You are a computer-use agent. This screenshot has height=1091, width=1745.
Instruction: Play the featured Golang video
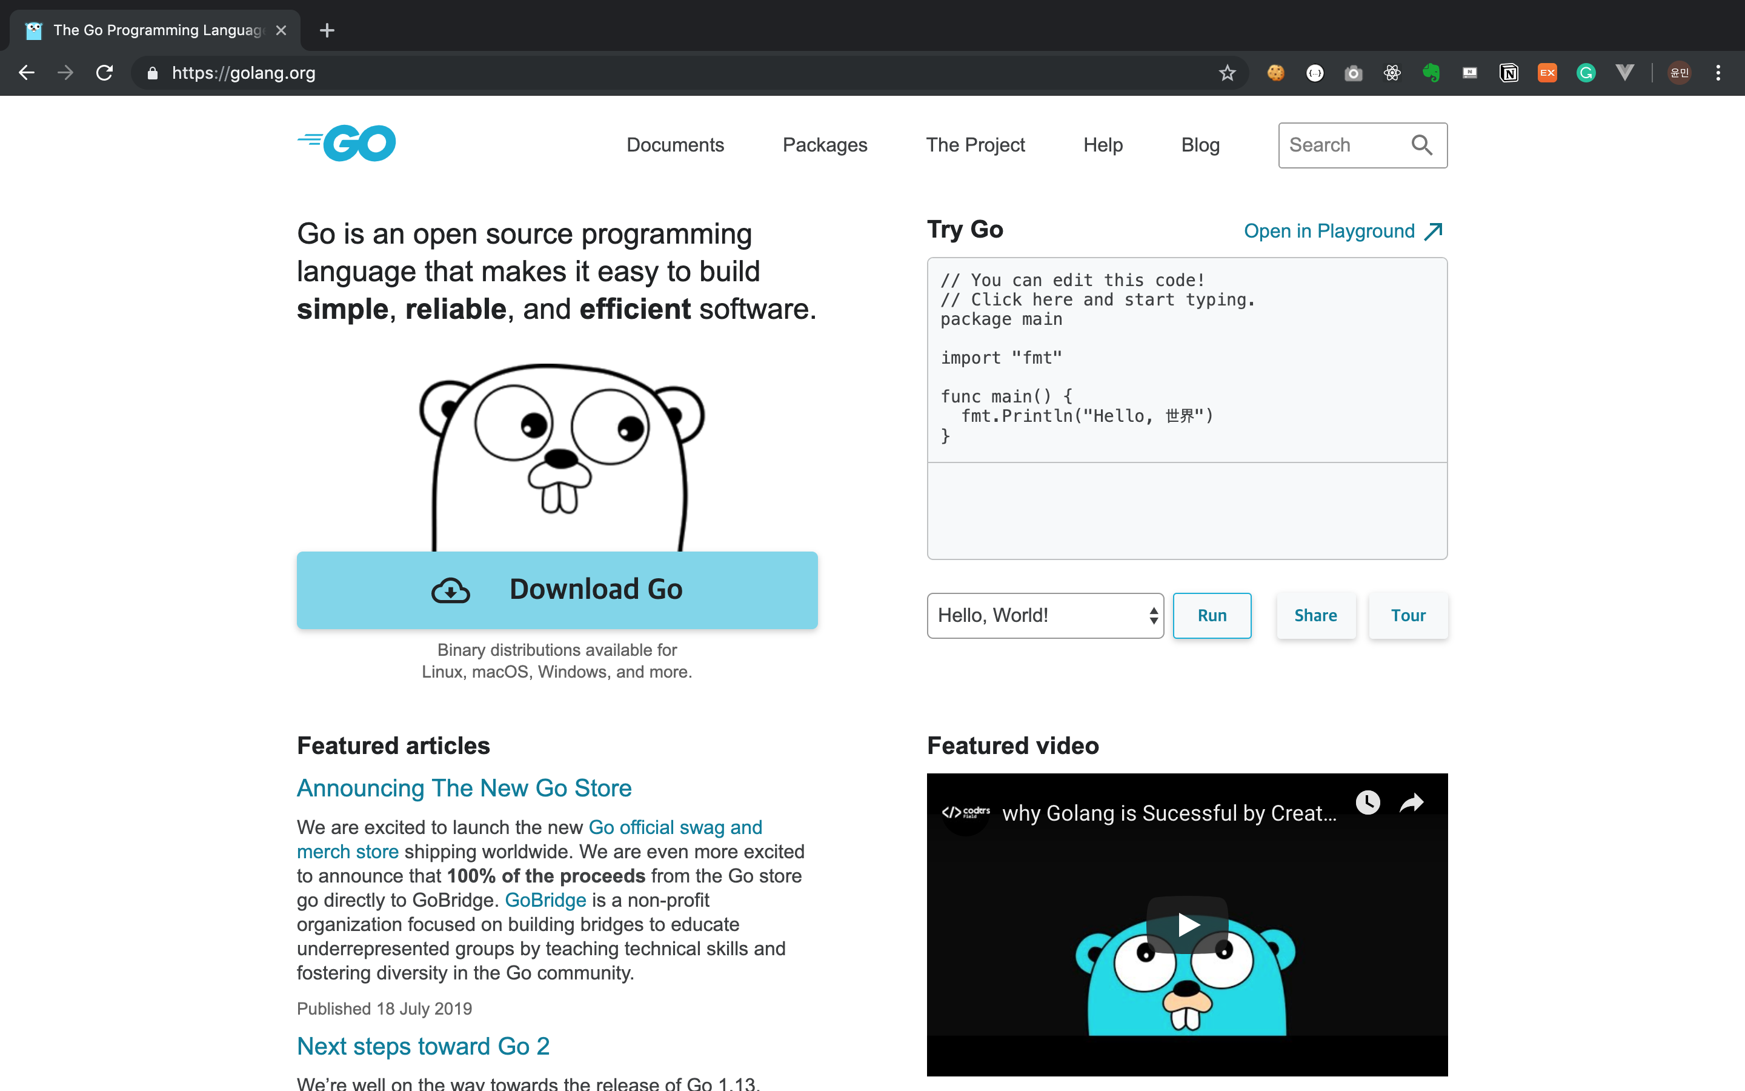[1187, 924]
